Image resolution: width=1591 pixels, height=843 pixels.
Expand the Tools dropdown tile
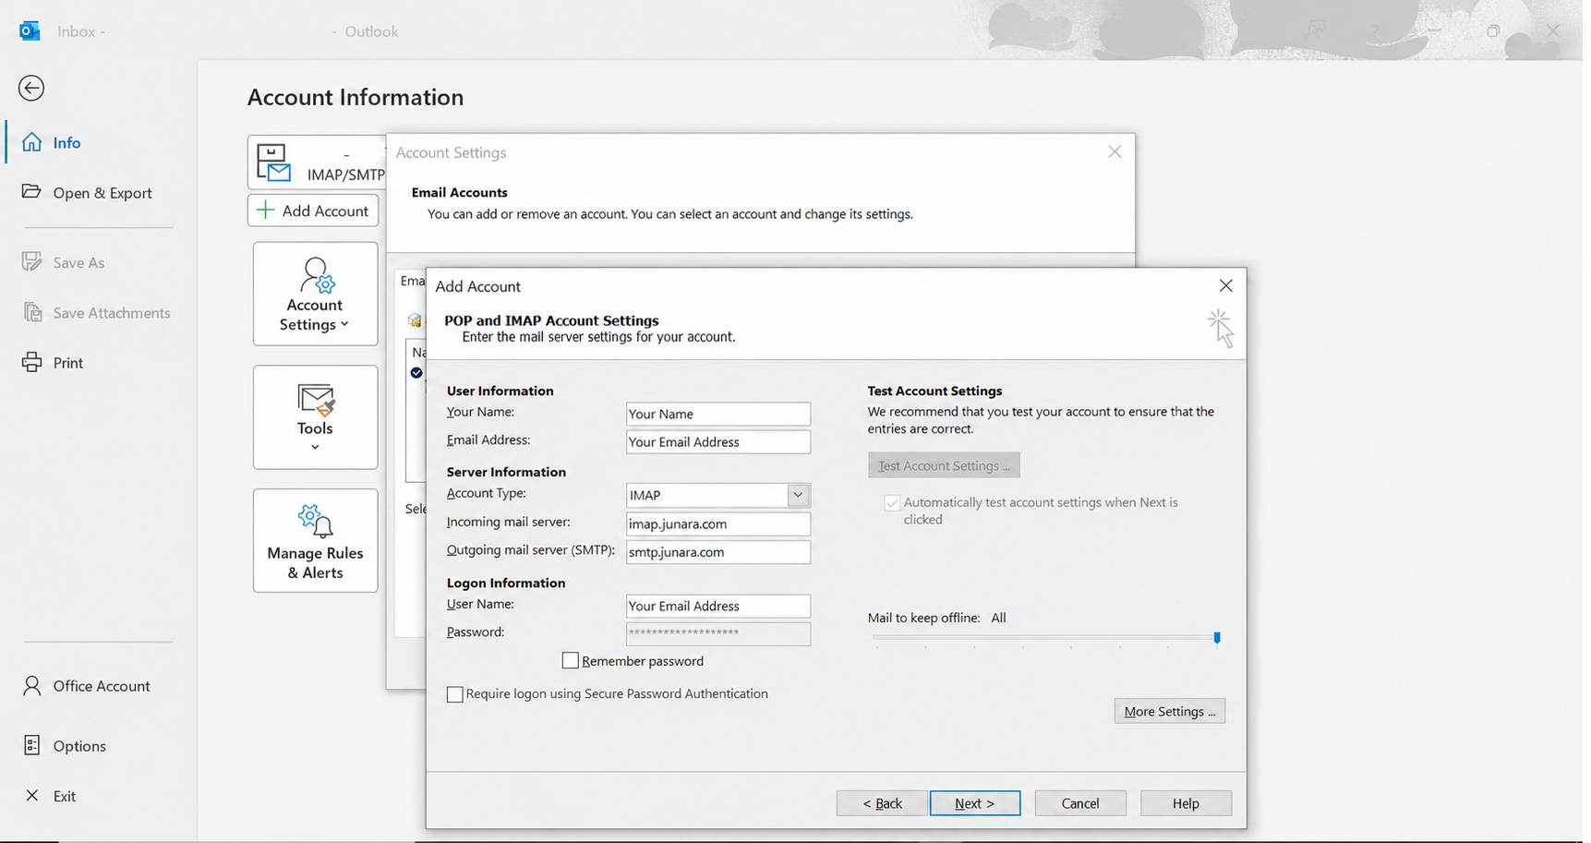315,417
